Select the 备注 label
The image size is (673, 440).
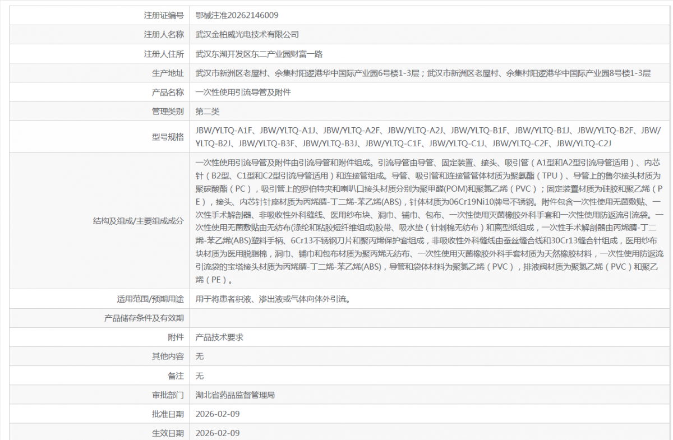click(176, 375)
